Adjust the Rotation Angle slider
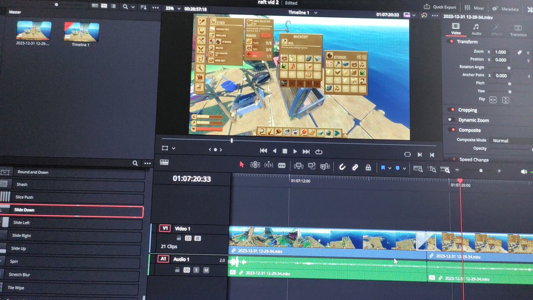 coord(509,68)
